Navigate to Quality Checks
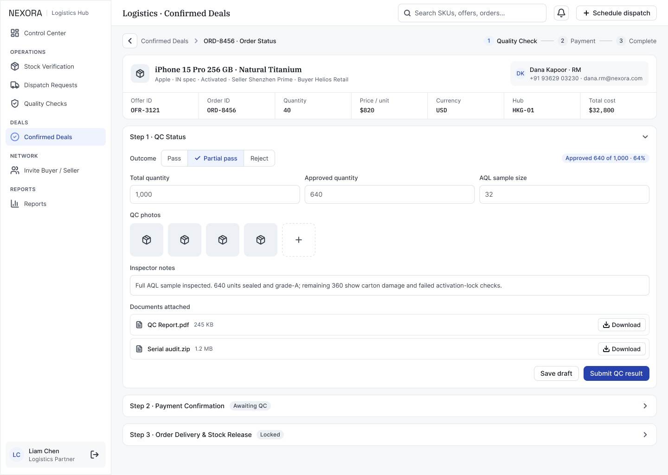668x475 pixels. (56, 103)
